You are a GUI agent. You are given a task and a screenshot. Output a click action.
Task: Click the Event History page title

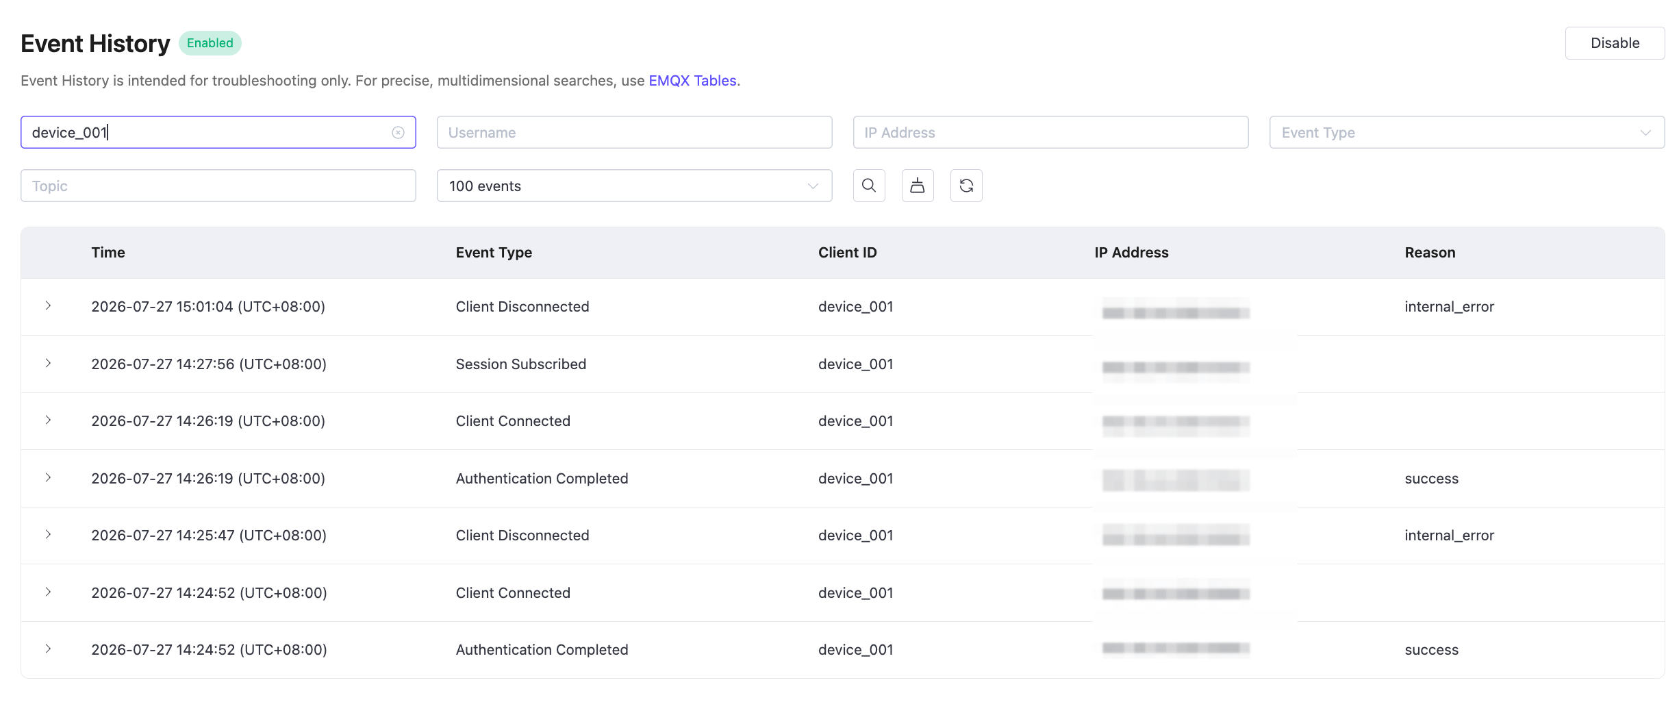pyautogui.click(x=95, y=43)
